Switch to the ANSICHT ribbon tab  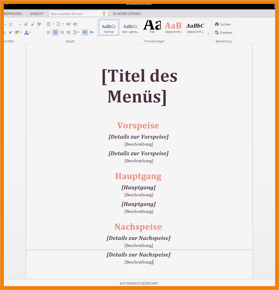tap(36, 14)
